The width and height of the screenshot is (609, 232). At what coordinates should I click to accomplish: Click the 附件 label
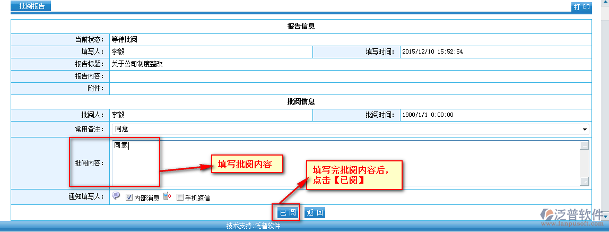click(x=95, y=89)
